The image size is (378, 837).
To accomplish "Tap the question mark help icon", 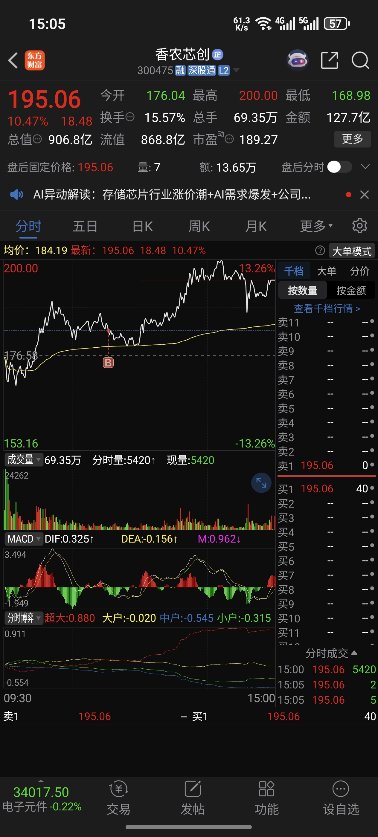I will click(320, 251).
